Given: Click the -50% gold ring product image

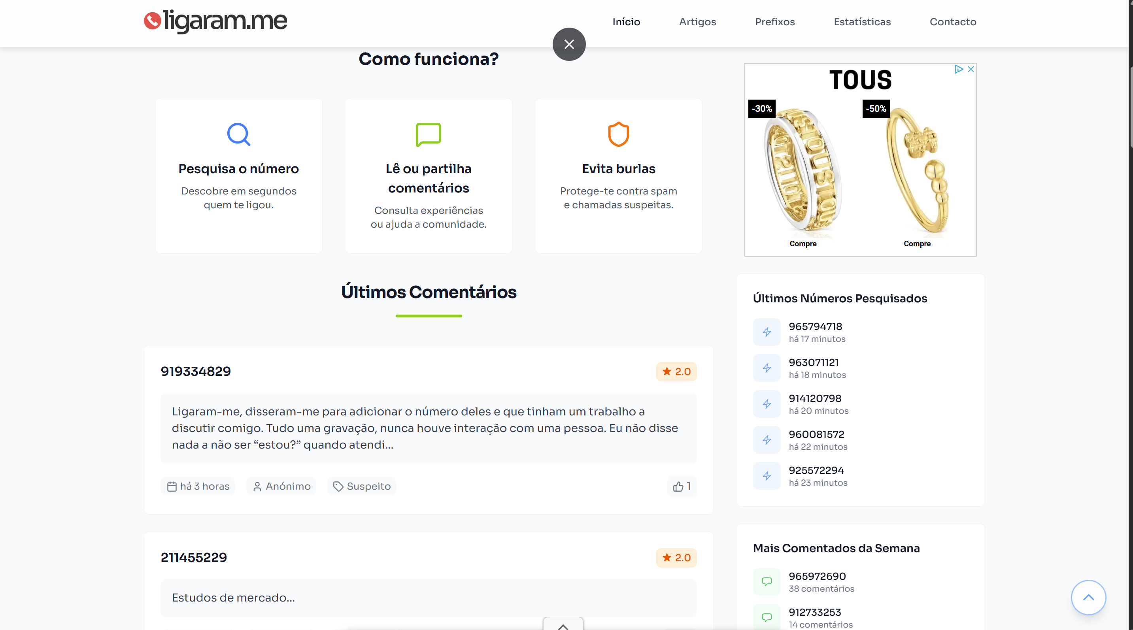Looking at the screenshot, I should click(917, 172).
